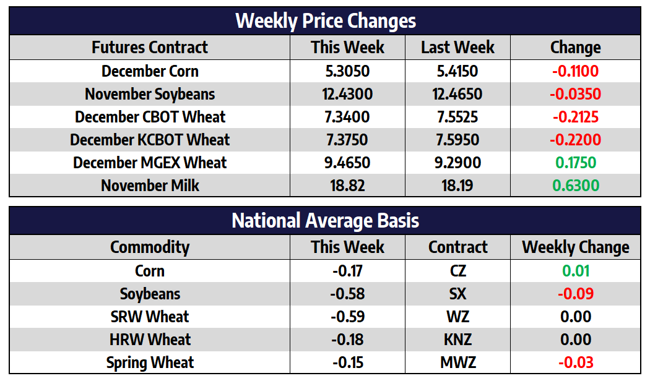Image resolution: width=650 pixels, height=381 pixels.
Task: Click the Contract column header in basis table
Action: pyautogui.click(x=457, y=247)
